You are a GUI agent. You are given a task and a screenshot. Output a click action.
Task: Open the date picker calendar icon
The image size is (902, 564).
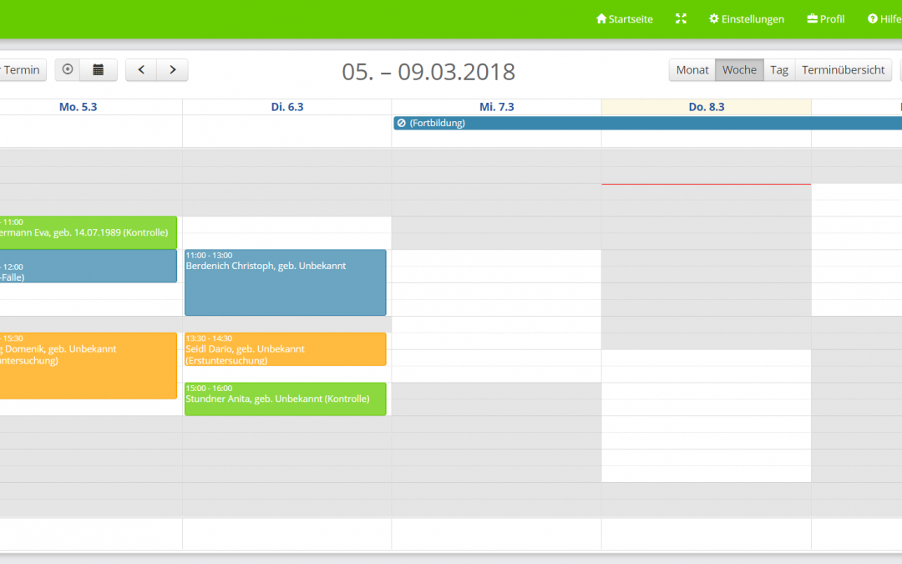click(99, 70)
